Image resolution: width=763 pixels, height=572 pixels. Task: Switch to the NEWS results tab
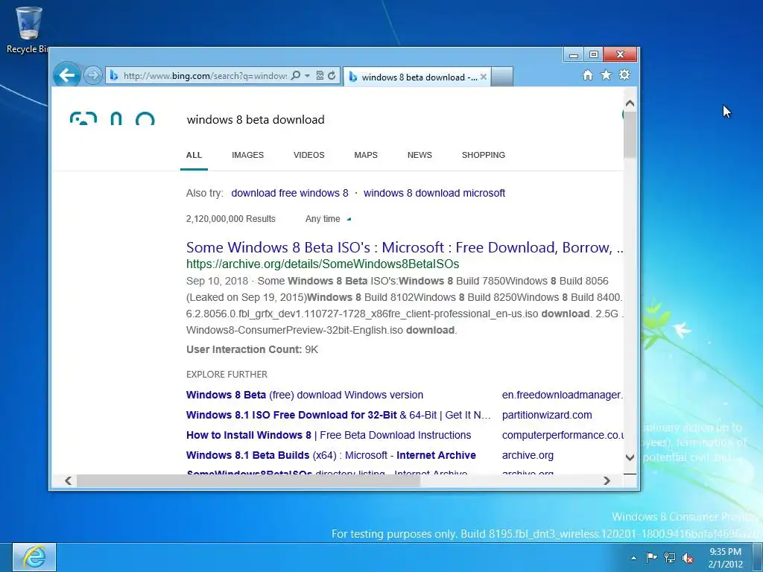click(420, 155)
